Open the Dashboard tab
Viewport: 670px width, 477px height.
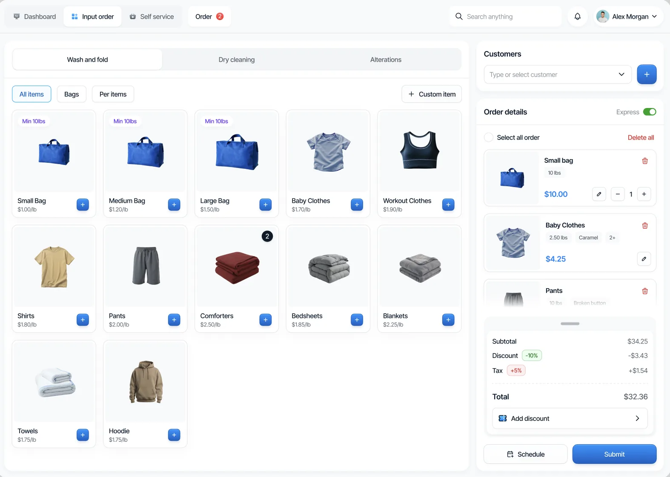(35, 17)
